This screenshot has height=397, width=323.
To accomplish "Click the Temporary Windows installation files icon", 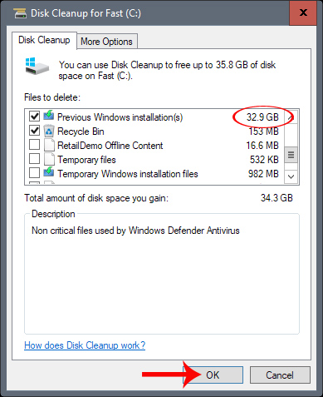I will point(49,172).
